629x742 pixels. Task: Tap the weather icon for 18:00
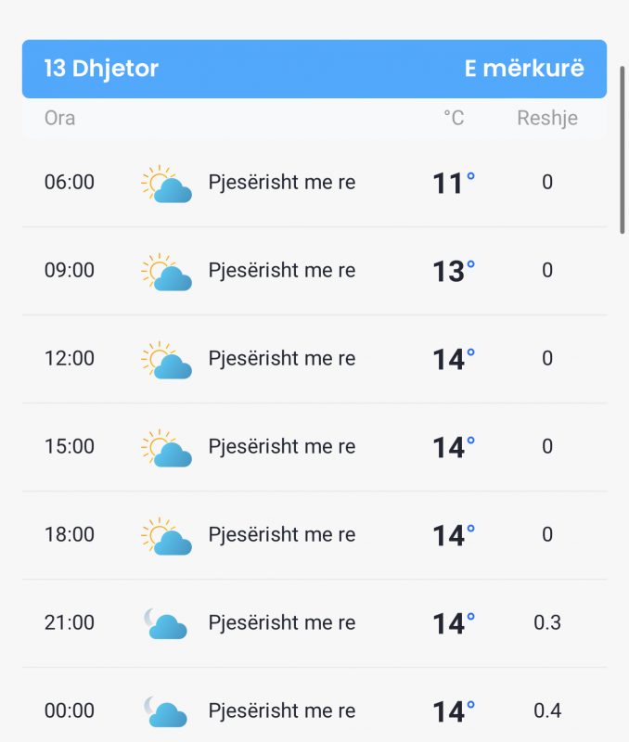[167, 536]
